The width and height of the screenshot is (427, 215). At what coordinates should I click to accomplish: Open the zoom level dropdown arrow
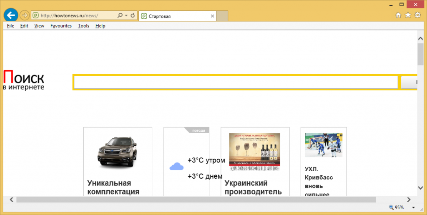[413, 207]
